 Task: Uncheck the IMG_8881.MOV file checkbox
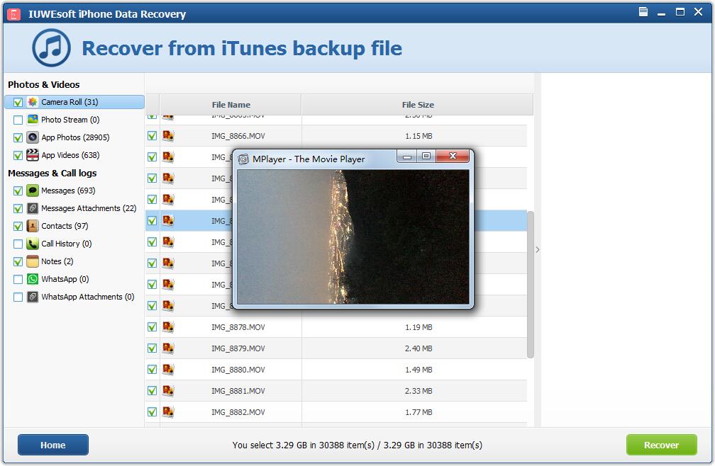tap(153, 390)
